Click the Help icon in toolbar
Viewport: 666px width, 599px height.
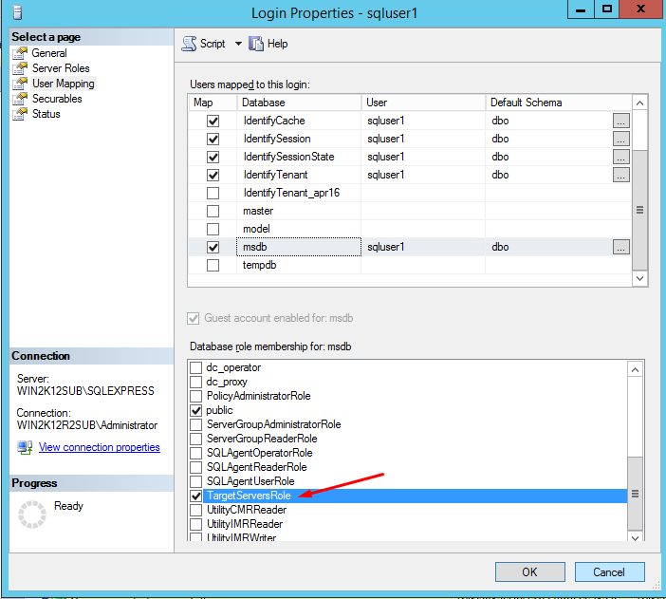[255, 44]
